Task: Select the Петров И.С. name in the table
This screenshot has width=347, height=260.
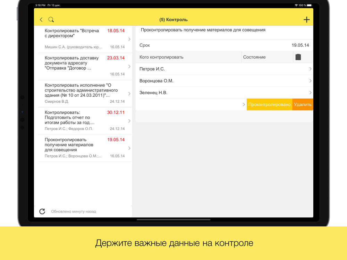Action: [152, 69]
